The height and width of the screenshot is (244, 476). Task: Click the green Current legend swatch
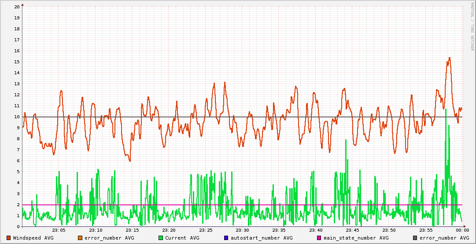pos(161,238)
